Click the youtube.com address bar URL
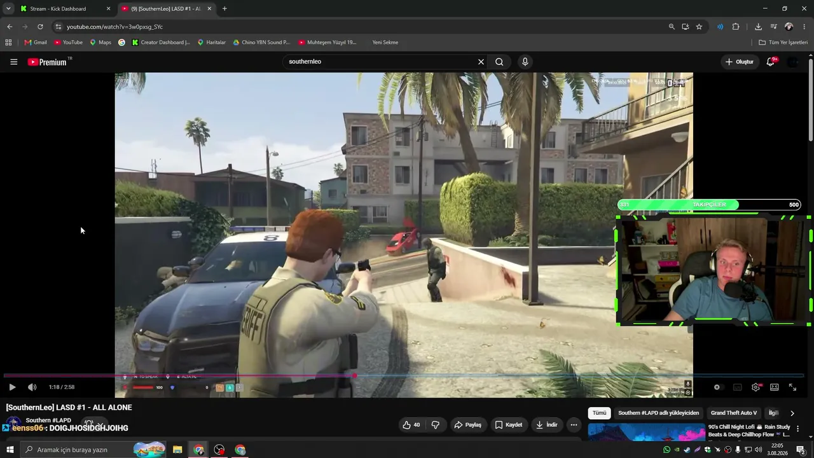Screen dimensions: 814x458 pos(114,27)
